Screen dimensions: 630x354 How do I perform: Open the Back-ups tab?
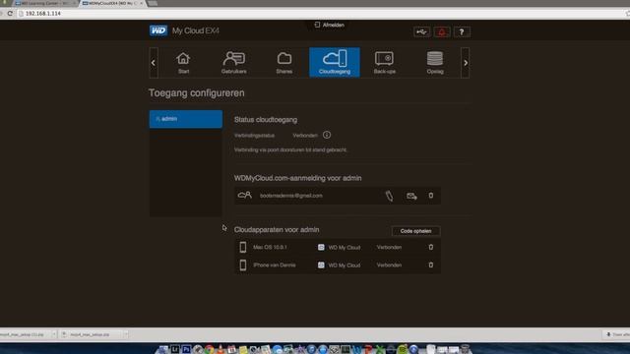pyautogui.click(x=385, y=63)
